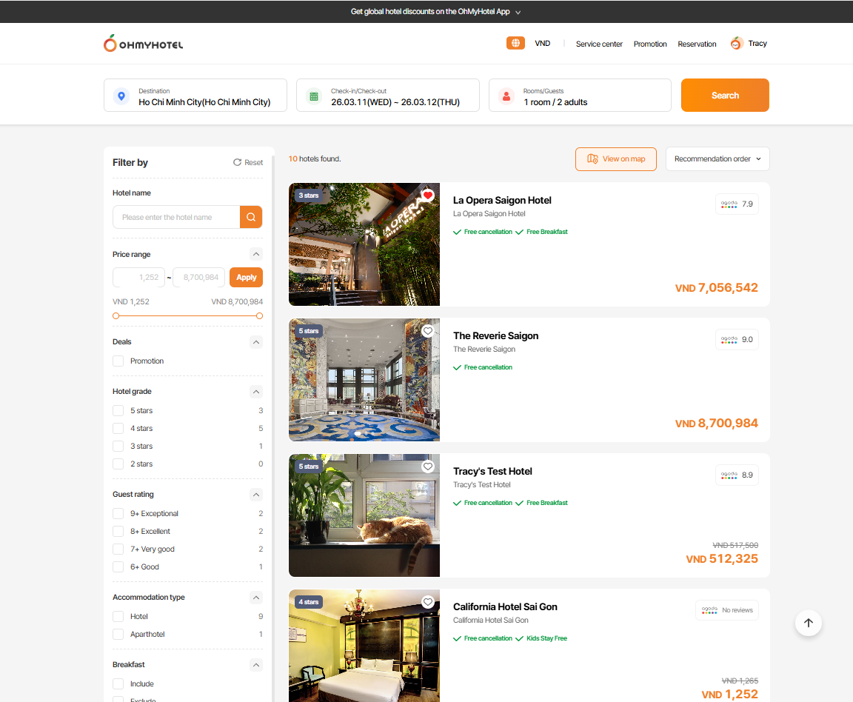Image resolution: width=853 pixels, height=702 pixels.
Task: Edit the check-in/check-out dates field
Action: 388,96
